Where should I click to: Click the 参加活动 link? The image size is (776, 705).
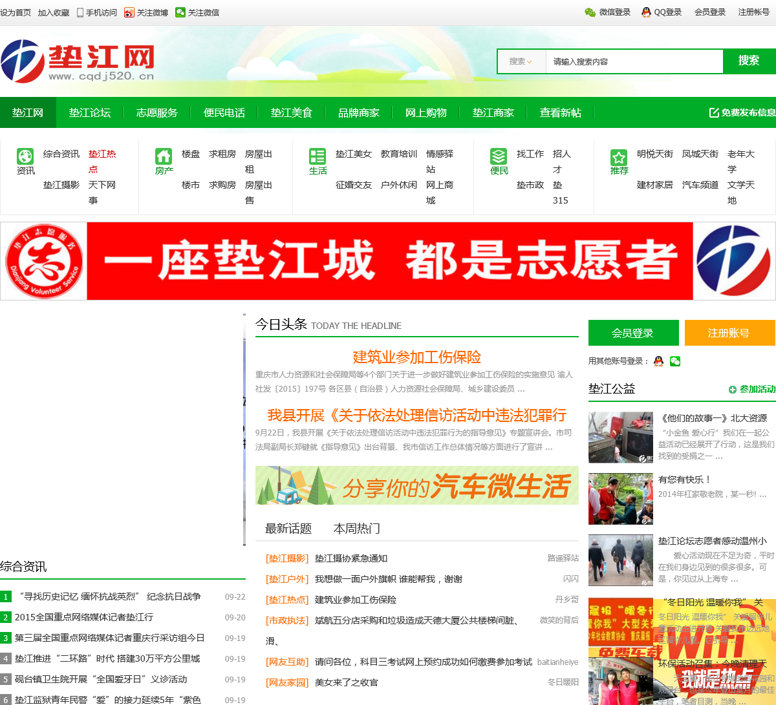(x=757, y=389)
